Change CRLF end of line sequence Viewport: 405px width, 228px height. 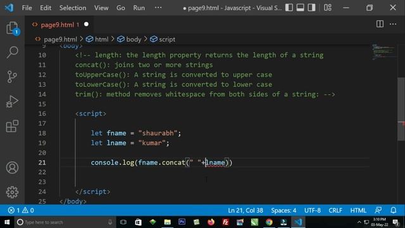tap(335, 210)
